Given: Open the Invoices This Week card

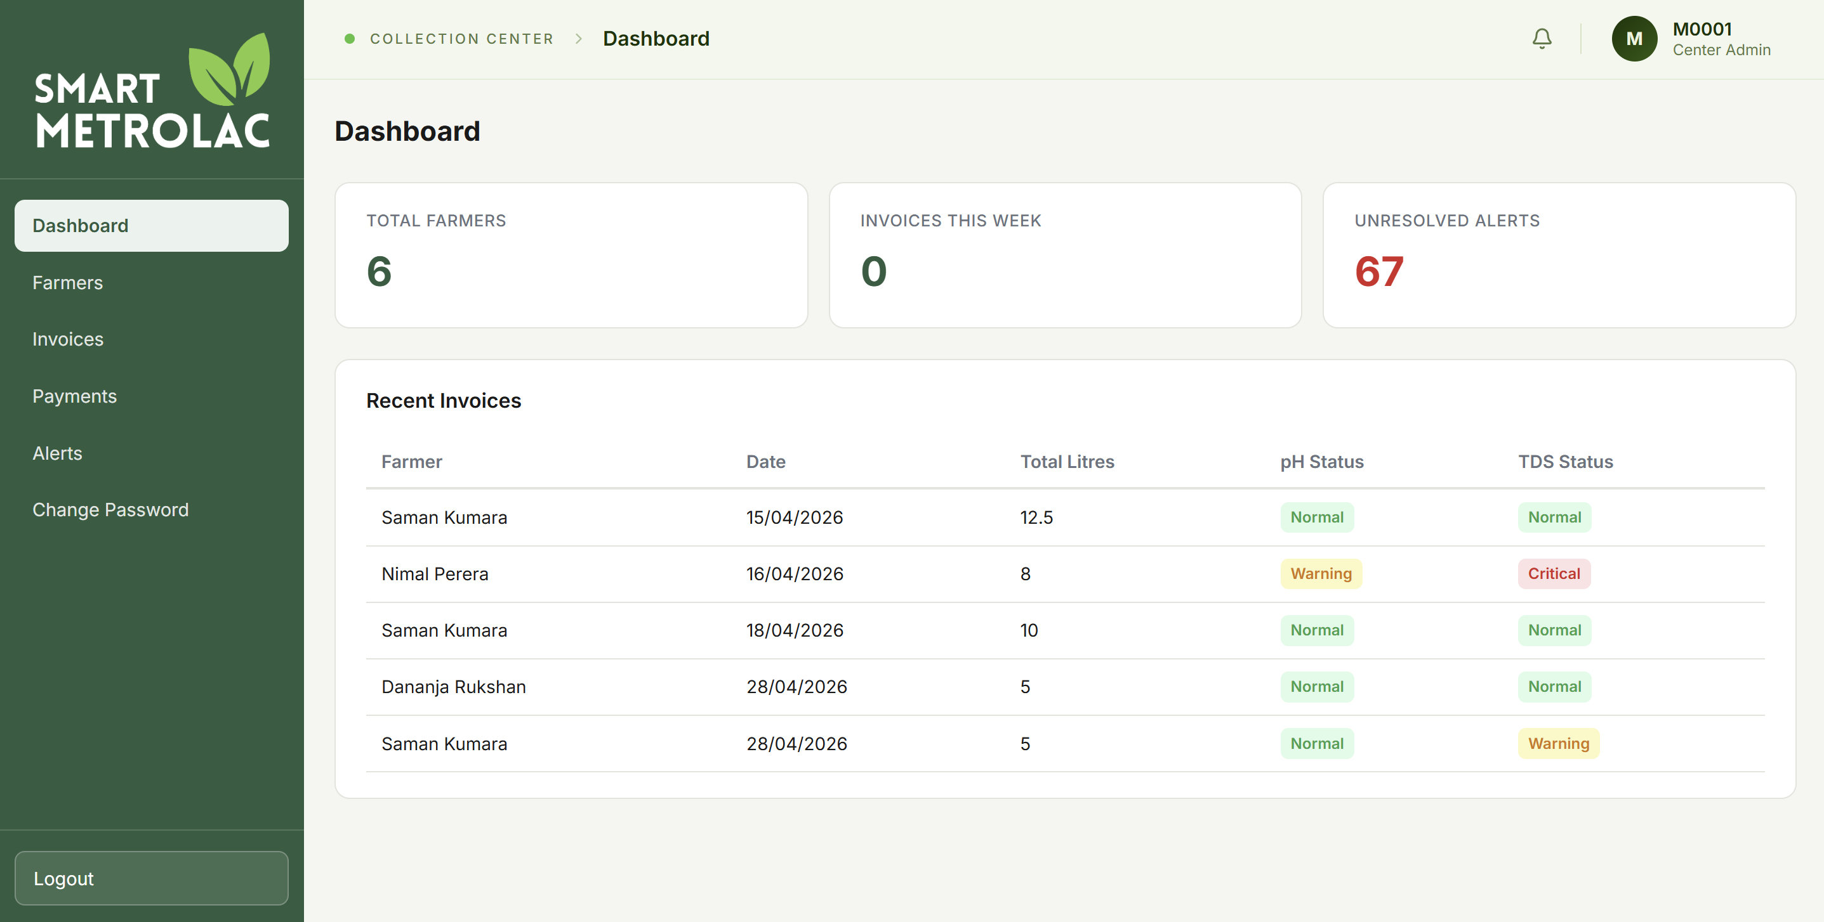Looking at the screenshot, I should tap(1065, 256).
